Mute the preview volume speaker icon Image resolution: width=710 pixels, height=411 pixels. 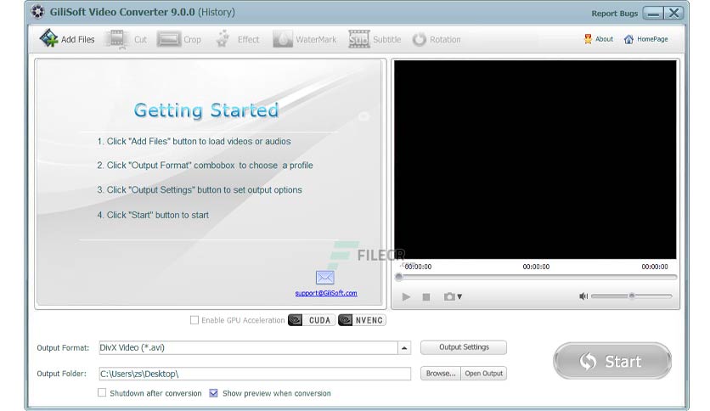pos(583,296)
